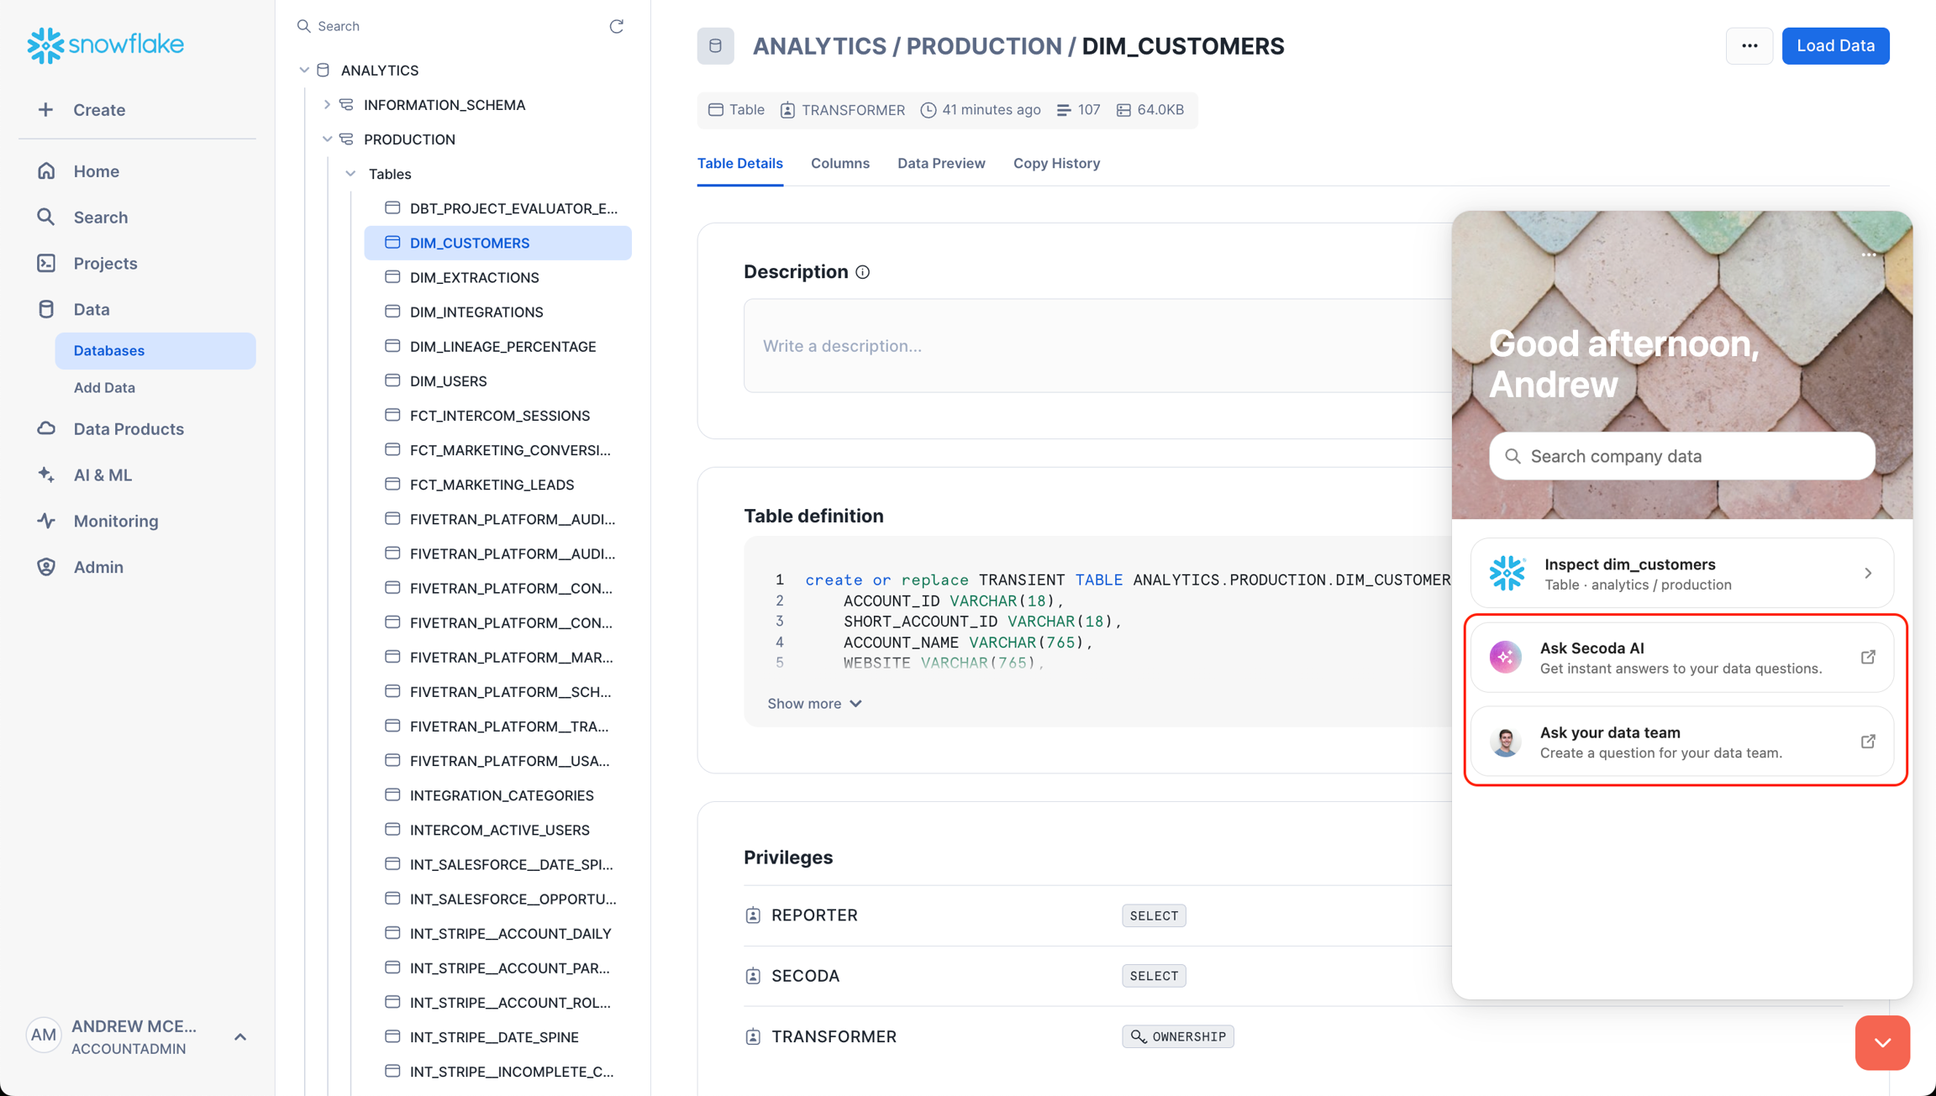Viewport: 1936px width, 1096px height.
Task: Click the Search company data field
Action: (x=1681, y=456)
